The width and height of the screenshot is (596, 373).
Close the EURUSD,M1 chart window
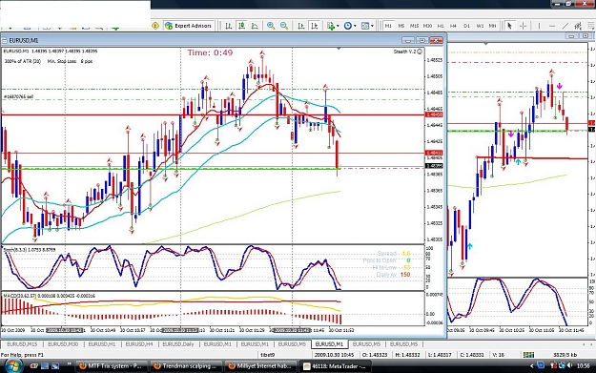point(436,40)
